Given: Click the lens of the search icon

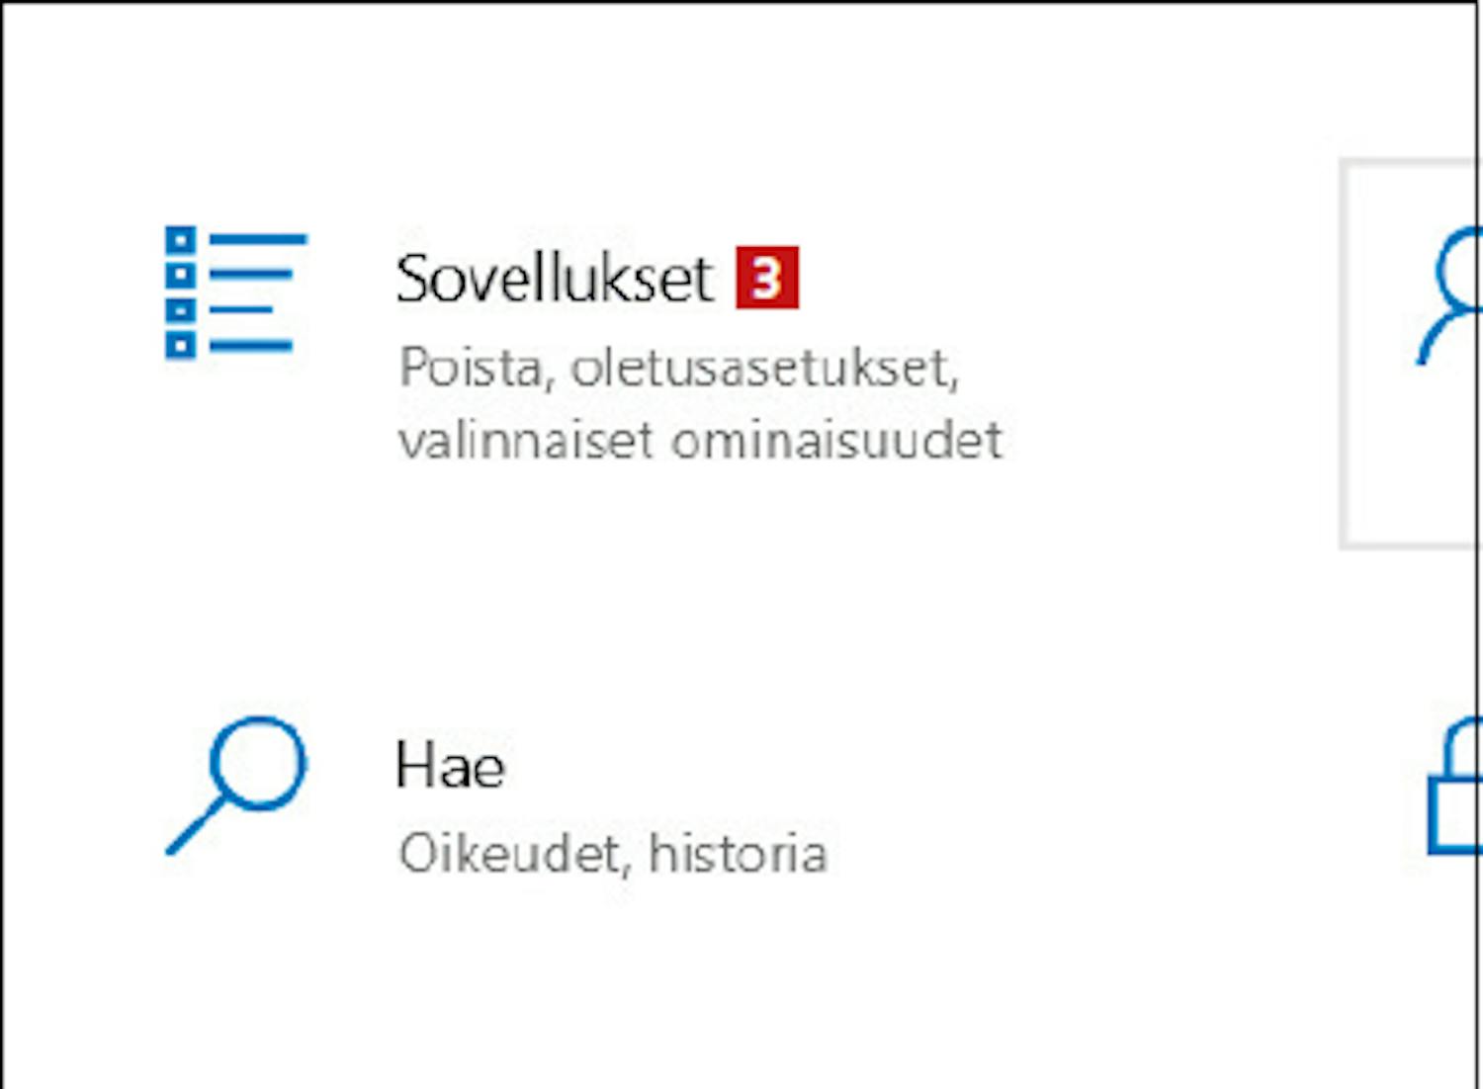Looking at the screenshot, I should (x=258, y=763).
